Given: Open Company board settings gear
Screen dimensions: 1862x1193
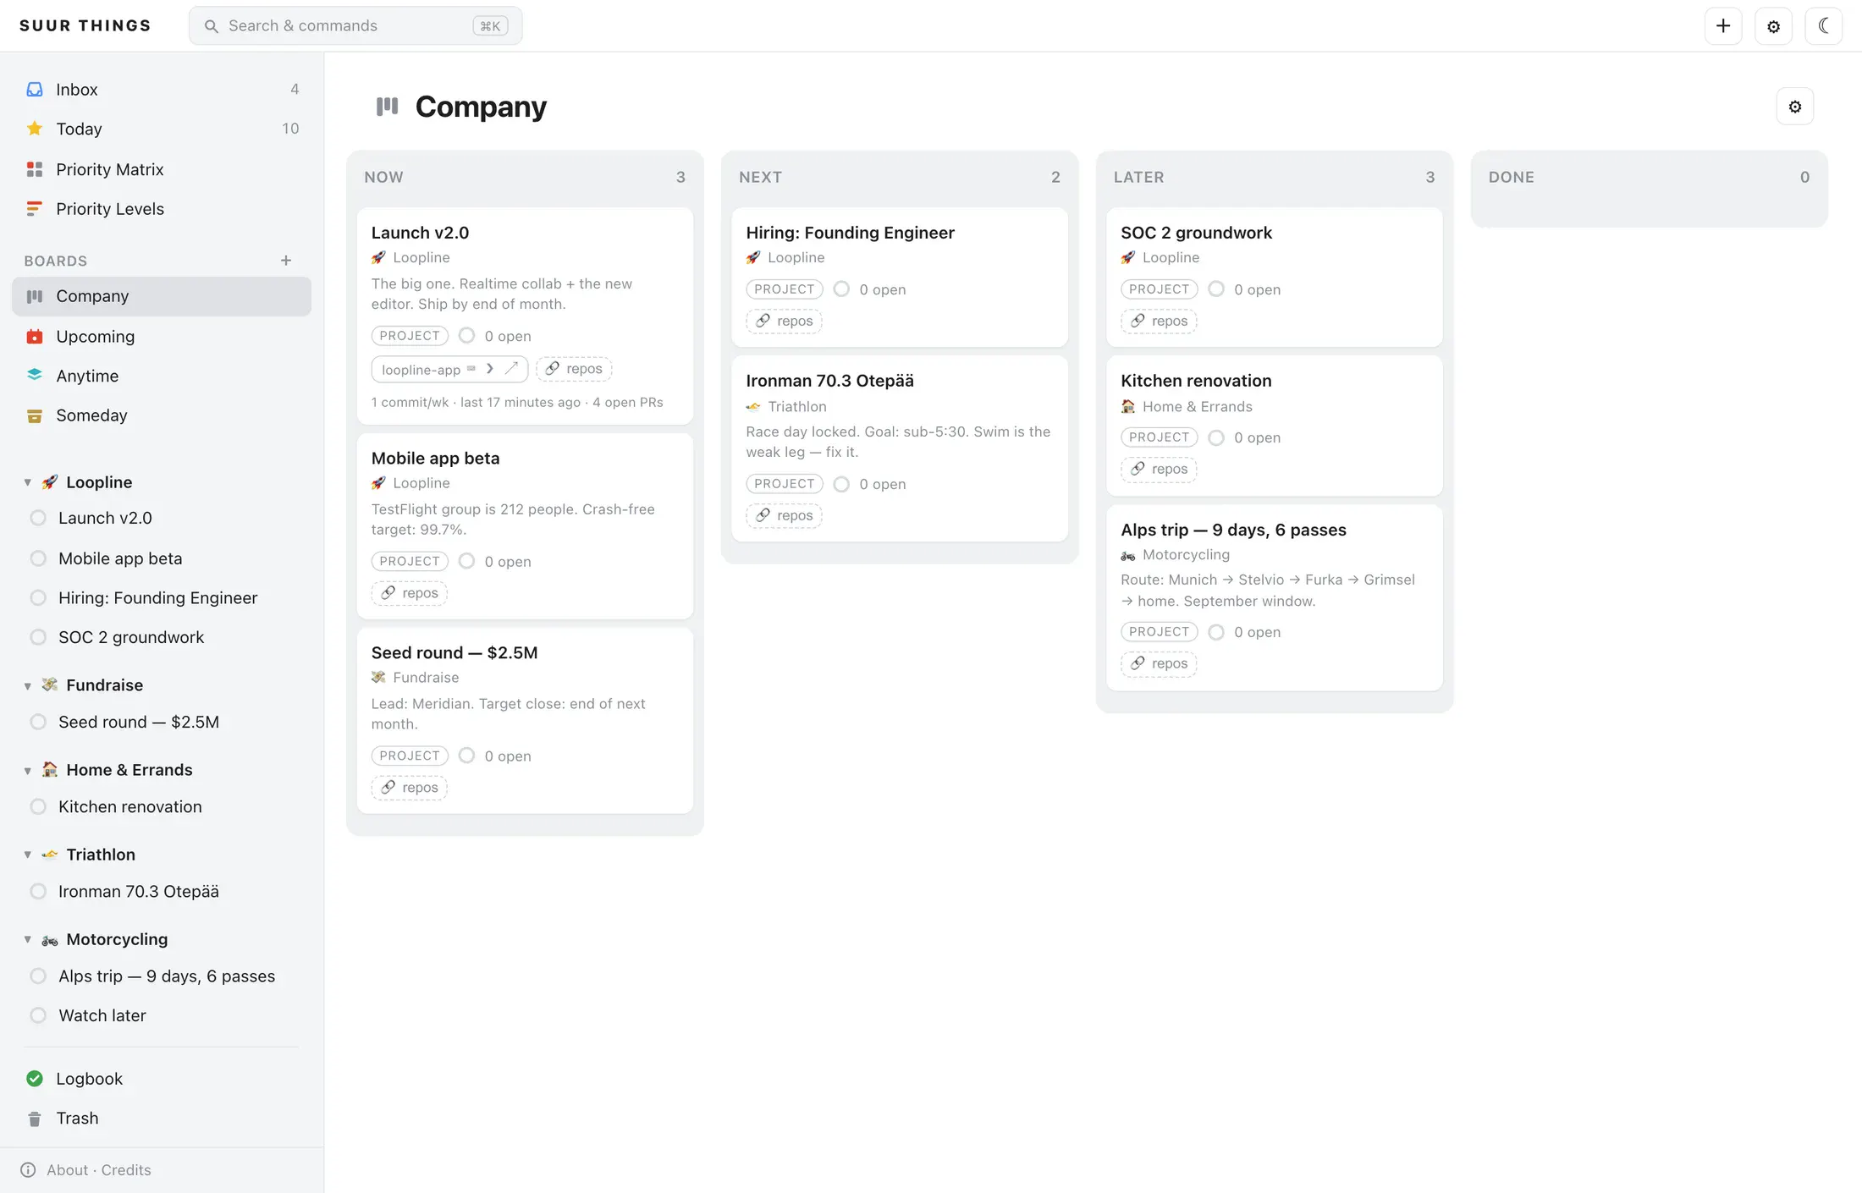Looking at the screenshot, I should click(1794, 107).
